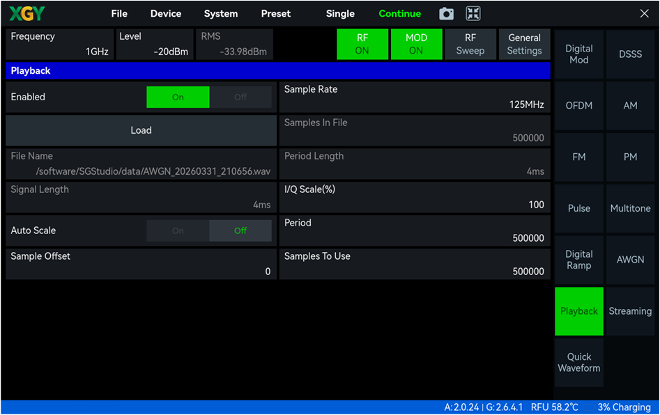This screenshot has height=415, width=660.
Task: Select Streaming mode
Action: (630, 311)
